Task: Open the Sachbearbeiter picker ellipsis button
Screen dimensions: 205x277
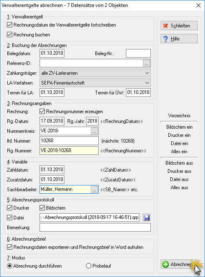Action: click(94, 189)
